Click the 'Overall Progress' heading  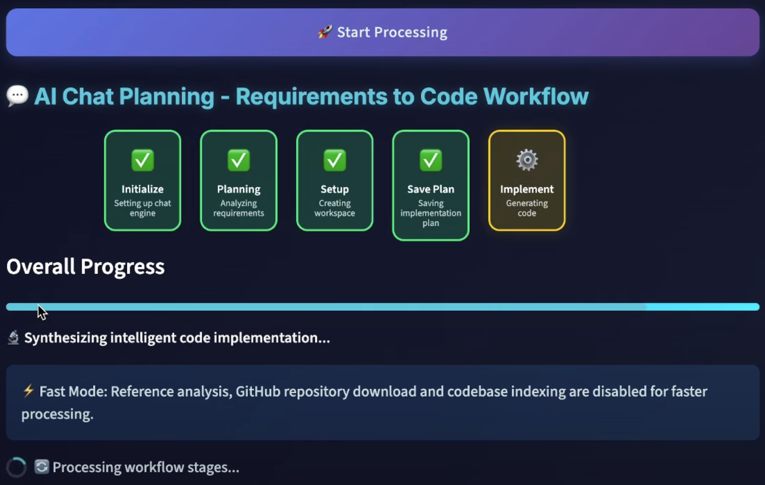click(86, 267)
